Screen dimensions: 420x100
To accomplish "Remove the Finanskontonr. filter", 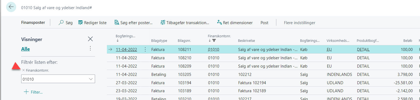I will (x=24, y=70).
